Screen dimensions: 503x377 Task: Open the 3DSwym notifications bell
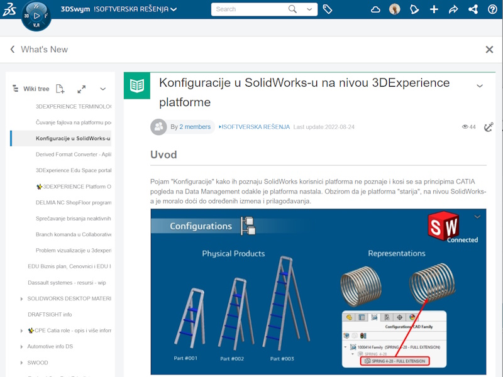pyautogui.click(x=414, y=10)
